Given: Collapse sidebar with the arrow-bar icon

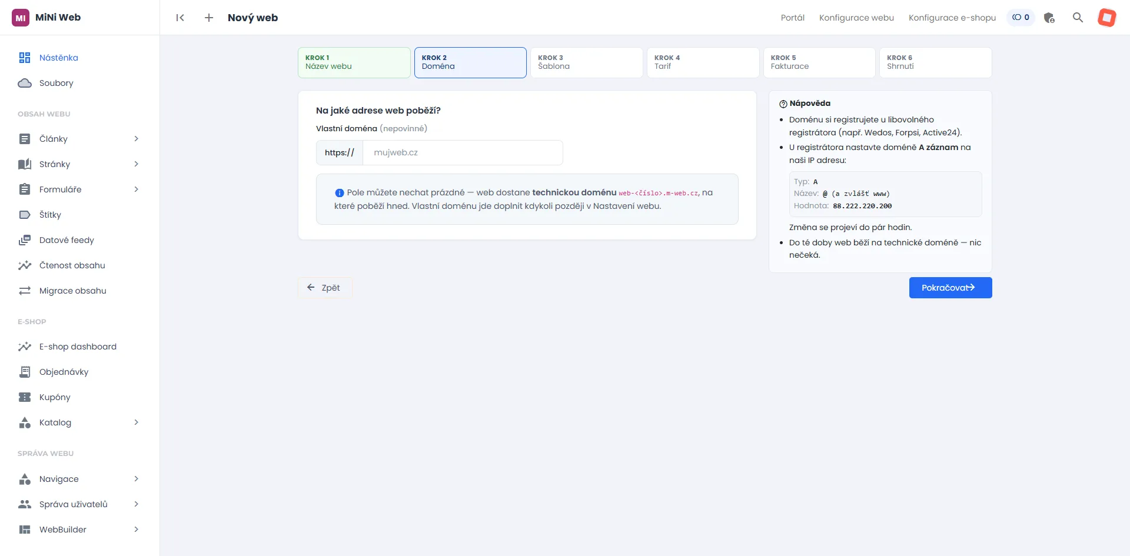Looking at the screenshot, I should click(x=180, y=18).
